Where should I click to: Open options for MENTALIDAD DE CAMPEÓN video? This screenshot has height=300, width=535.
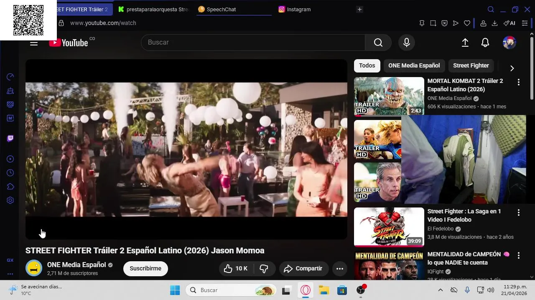point(519,255)
